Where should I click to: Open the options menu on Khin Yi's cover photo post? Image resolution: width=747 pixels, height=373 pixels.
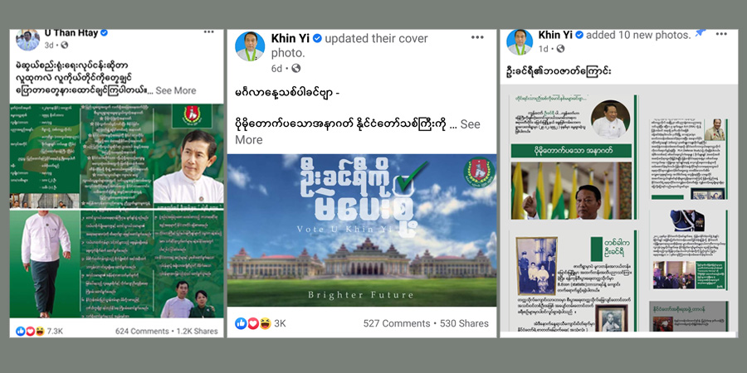coord(477,37)
